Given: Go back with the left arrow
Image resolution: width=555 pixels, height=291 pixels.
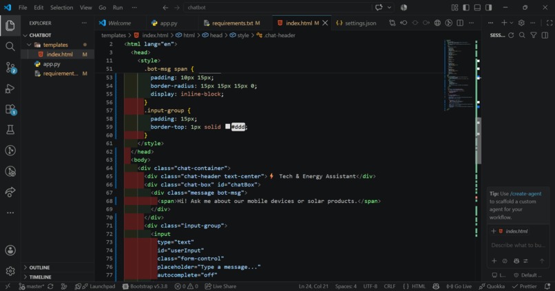Looking at the screenshot, I should tap(165, 8).
